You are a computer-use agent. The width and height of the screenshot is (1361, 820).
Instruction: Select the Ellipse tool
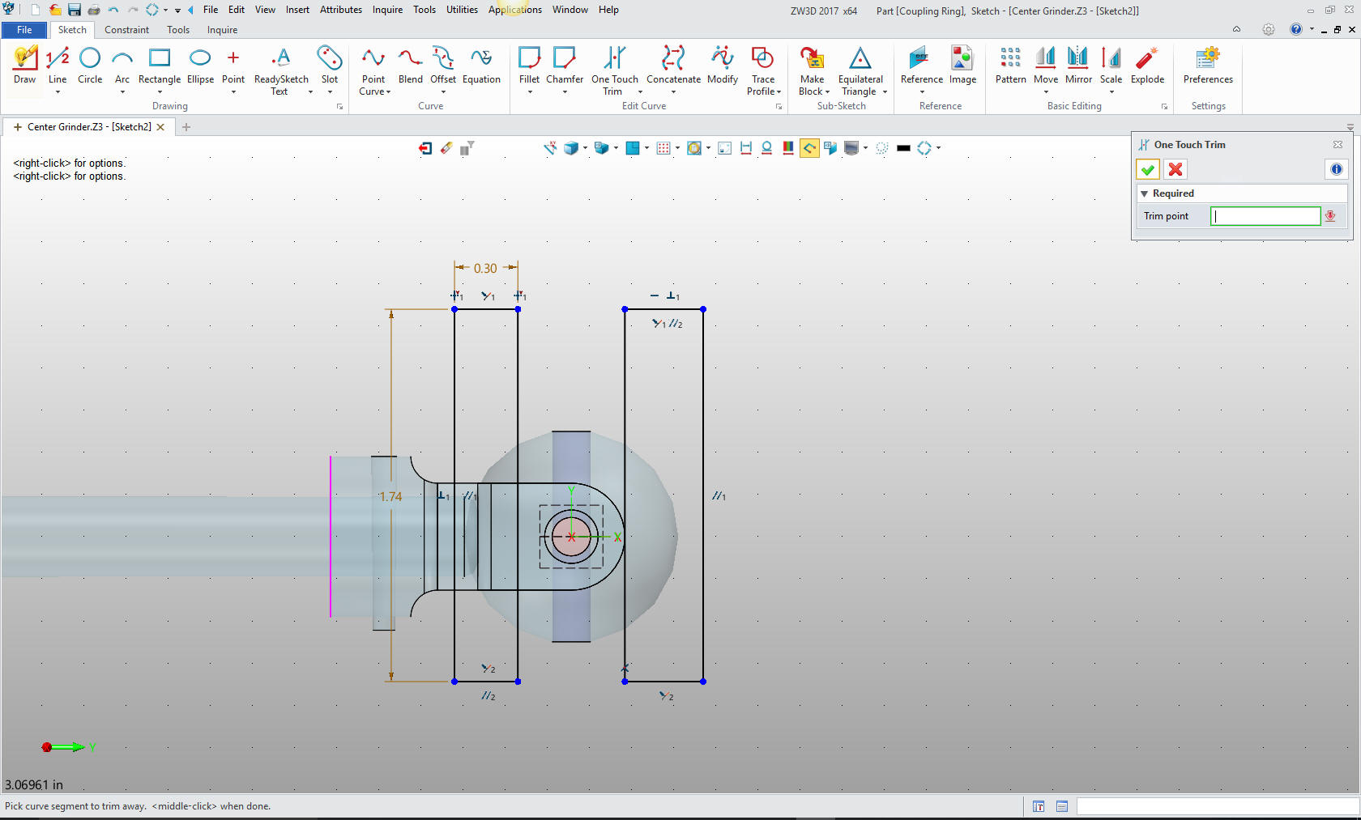200,65
